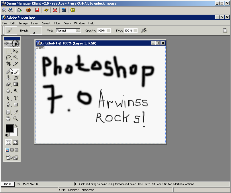Click the black foreground color swatch

point(9,128)
